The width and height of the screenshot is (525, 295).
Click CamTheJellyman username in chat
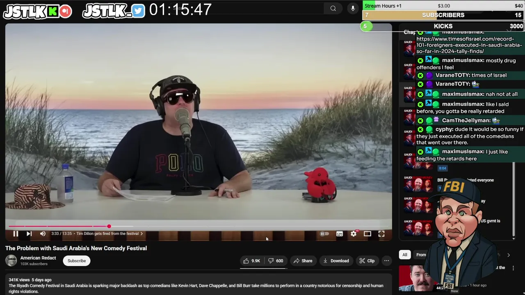pos(466,120)
